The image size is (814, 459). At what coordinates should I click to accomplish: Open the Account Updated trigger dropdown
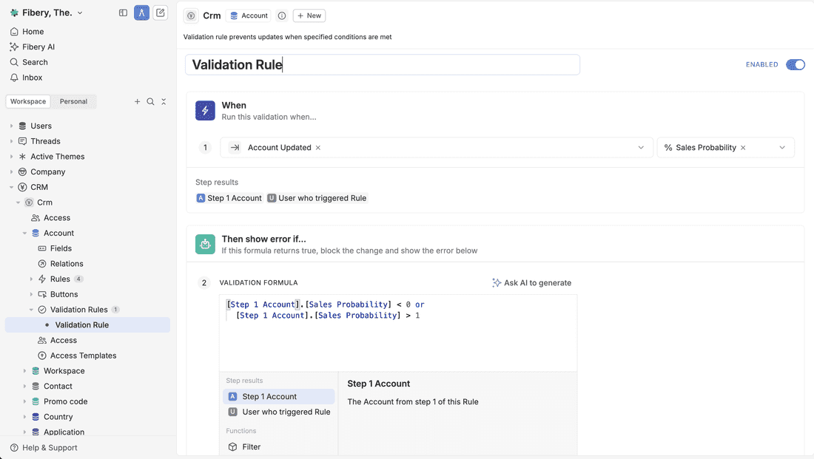(641, 148)
